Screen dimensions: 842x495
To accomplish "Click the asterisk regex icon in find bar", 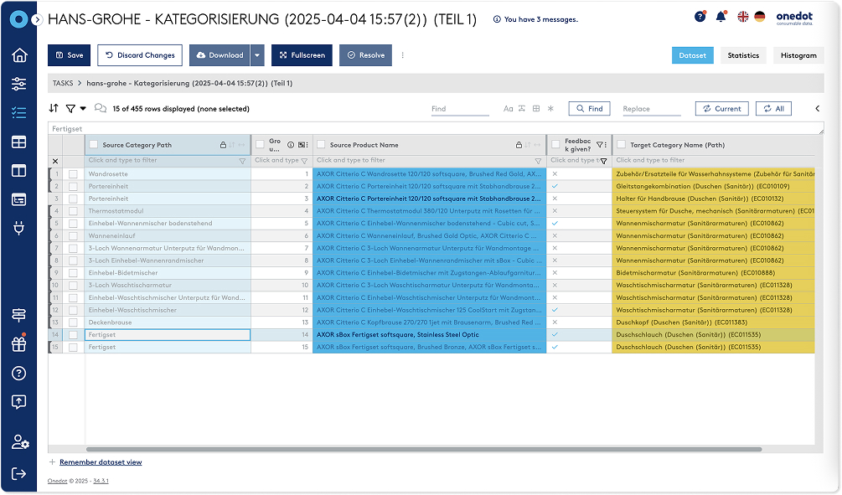I will (550, 108).
